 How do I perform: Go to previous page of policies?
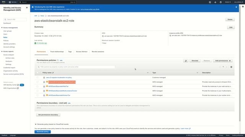tap(220, 67)
